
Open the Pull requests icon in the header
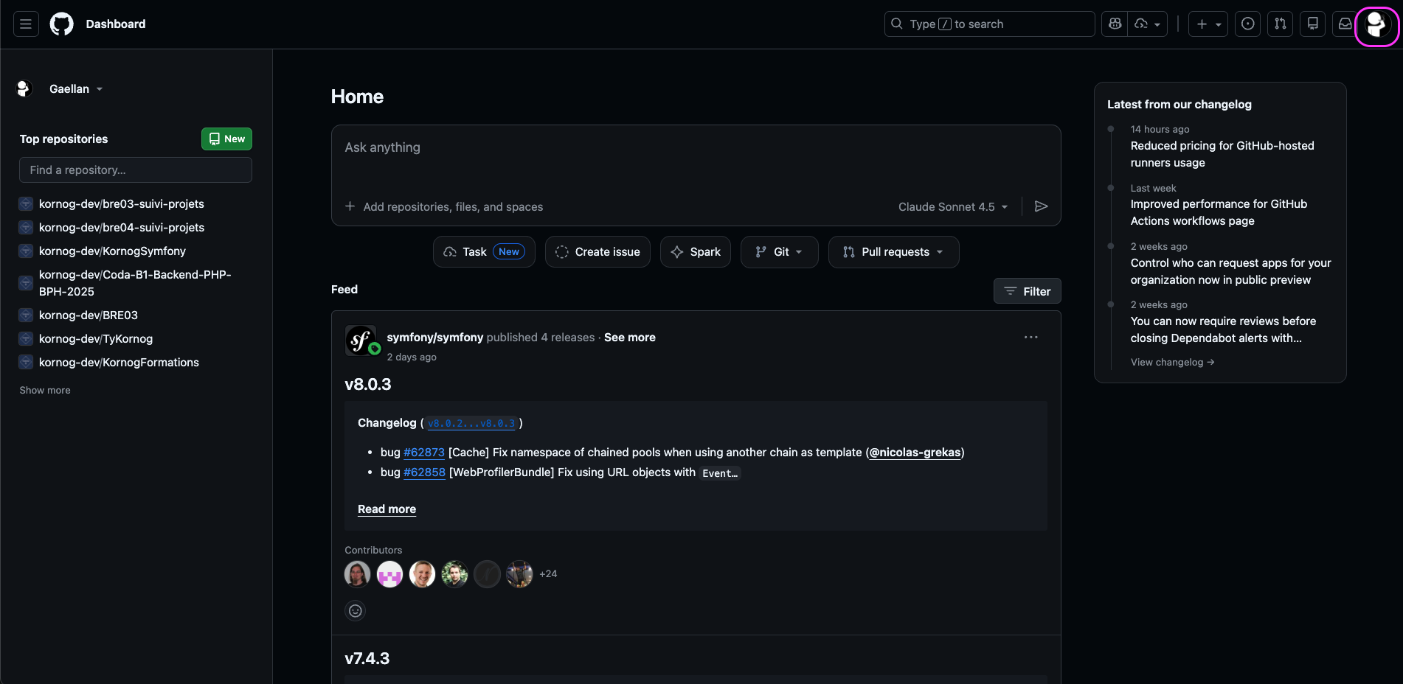pos(1280,24)
